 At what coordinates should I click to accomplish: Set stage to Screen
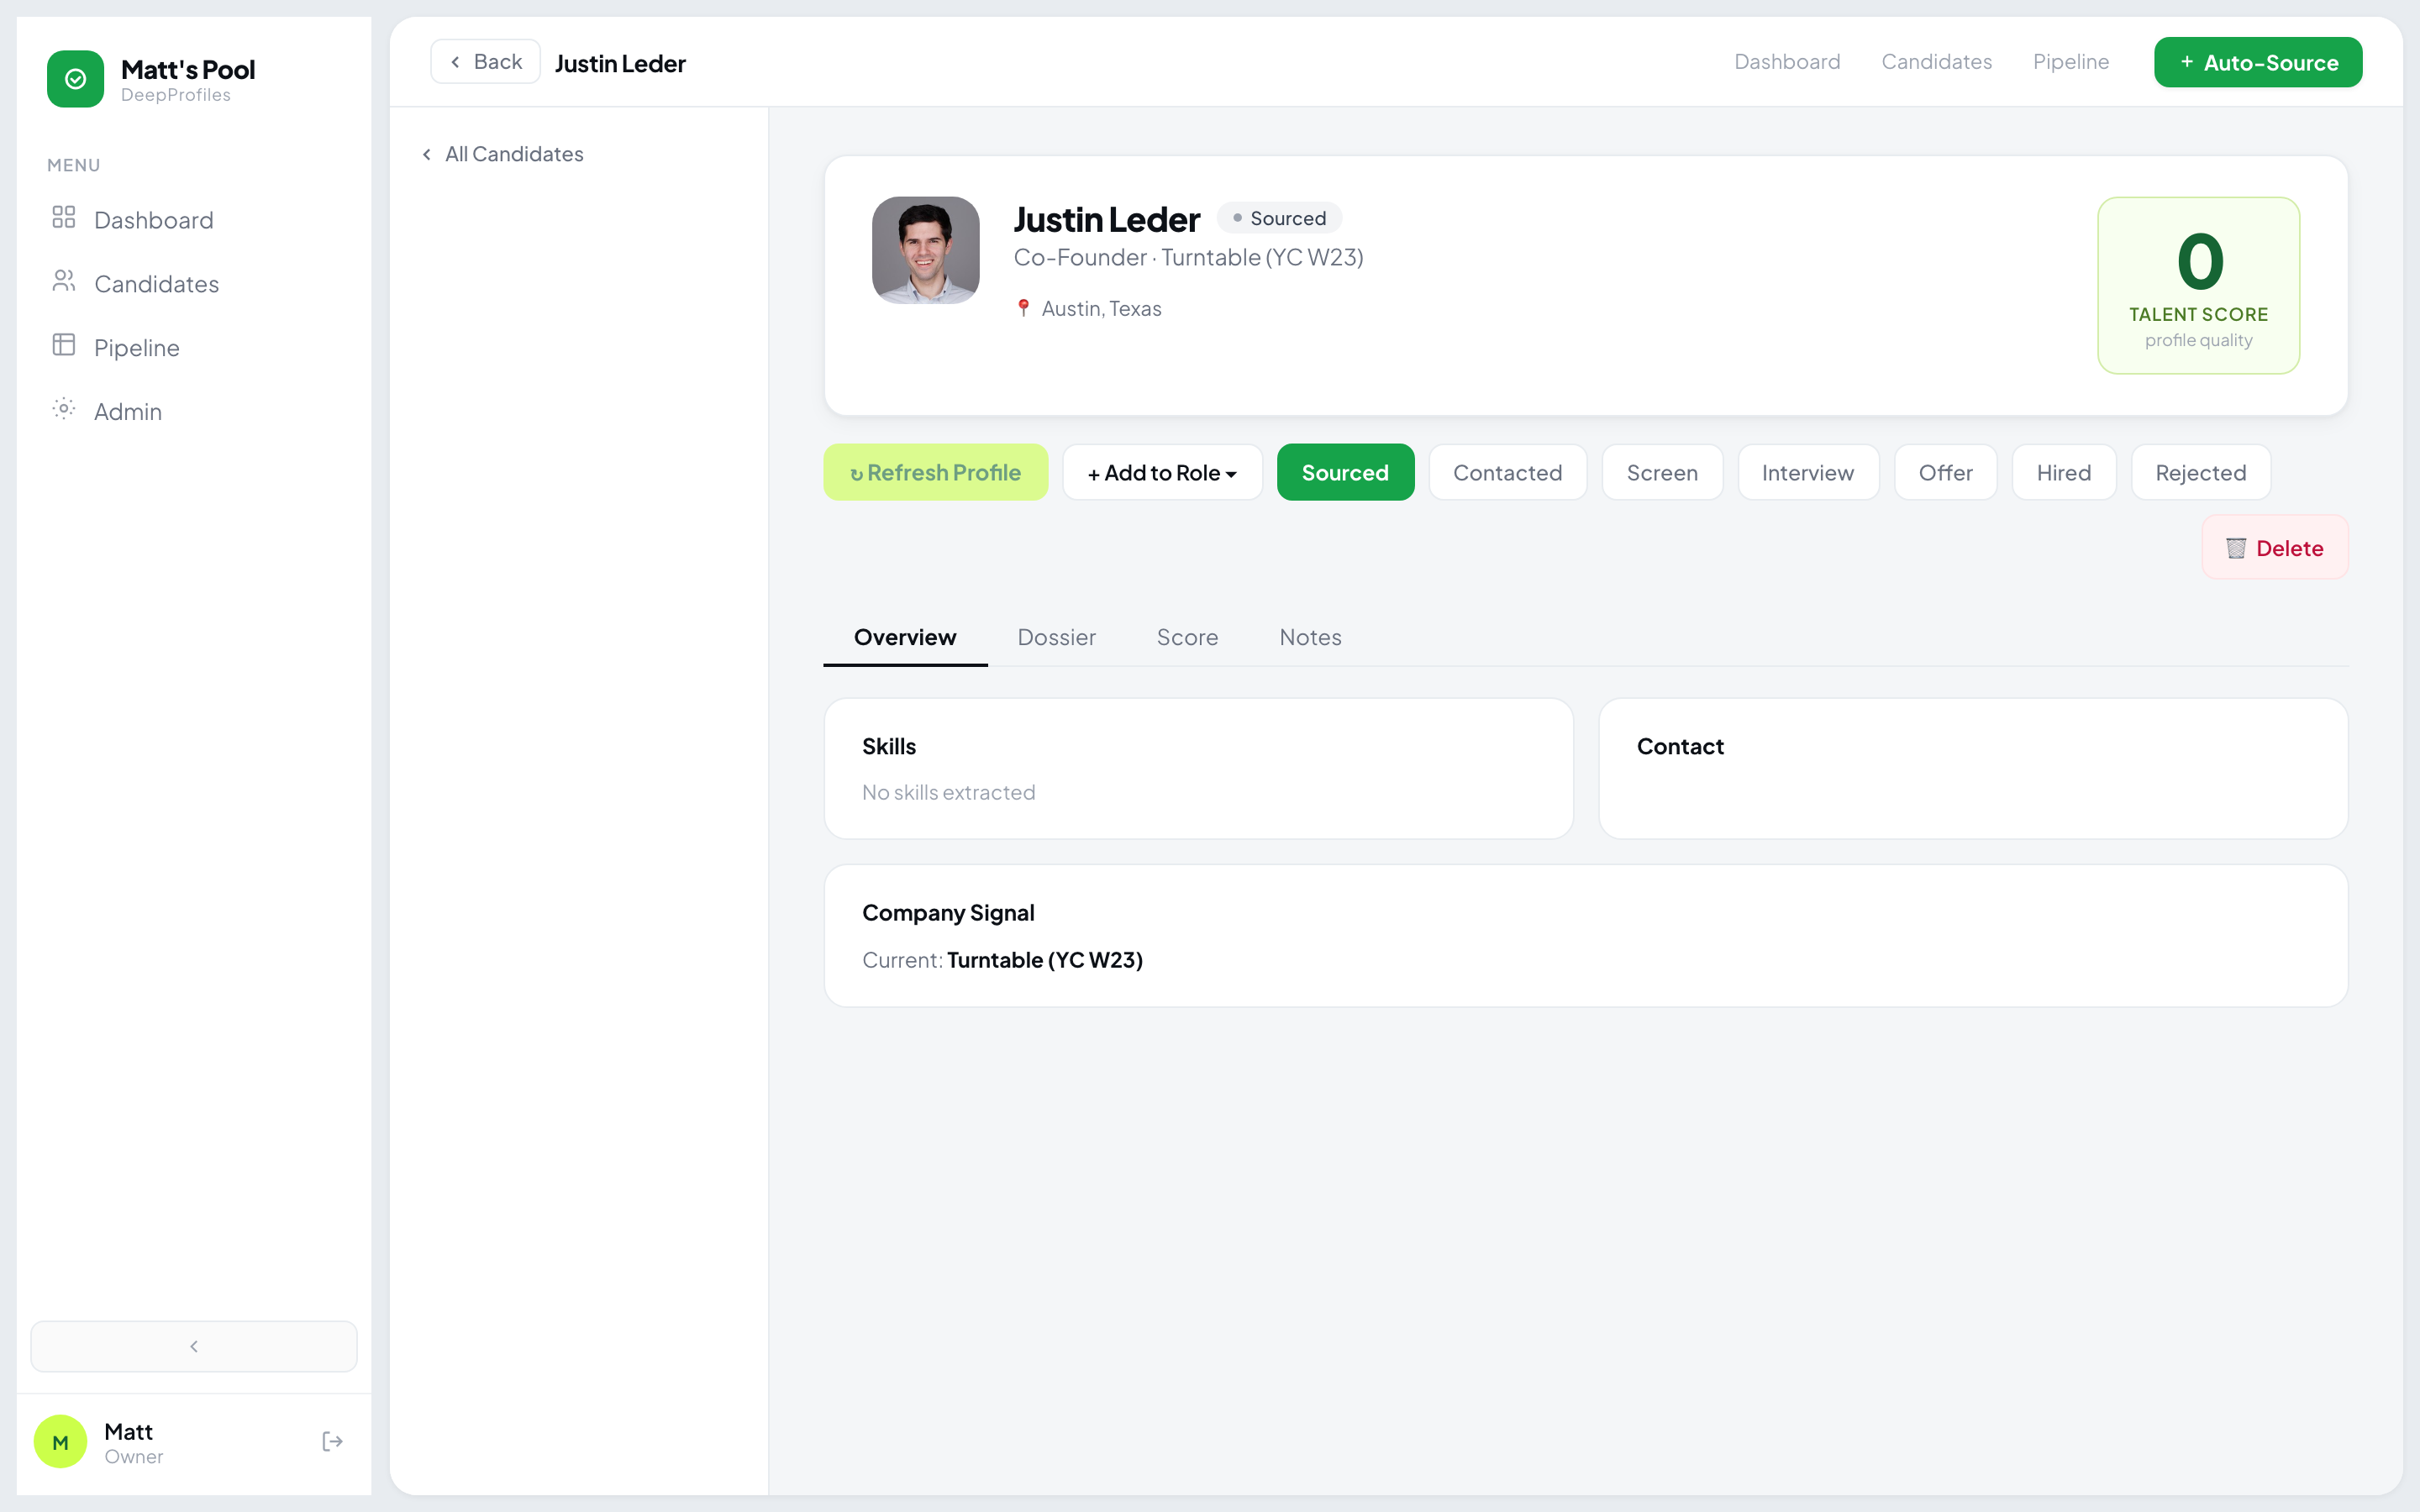(1662, 472)
